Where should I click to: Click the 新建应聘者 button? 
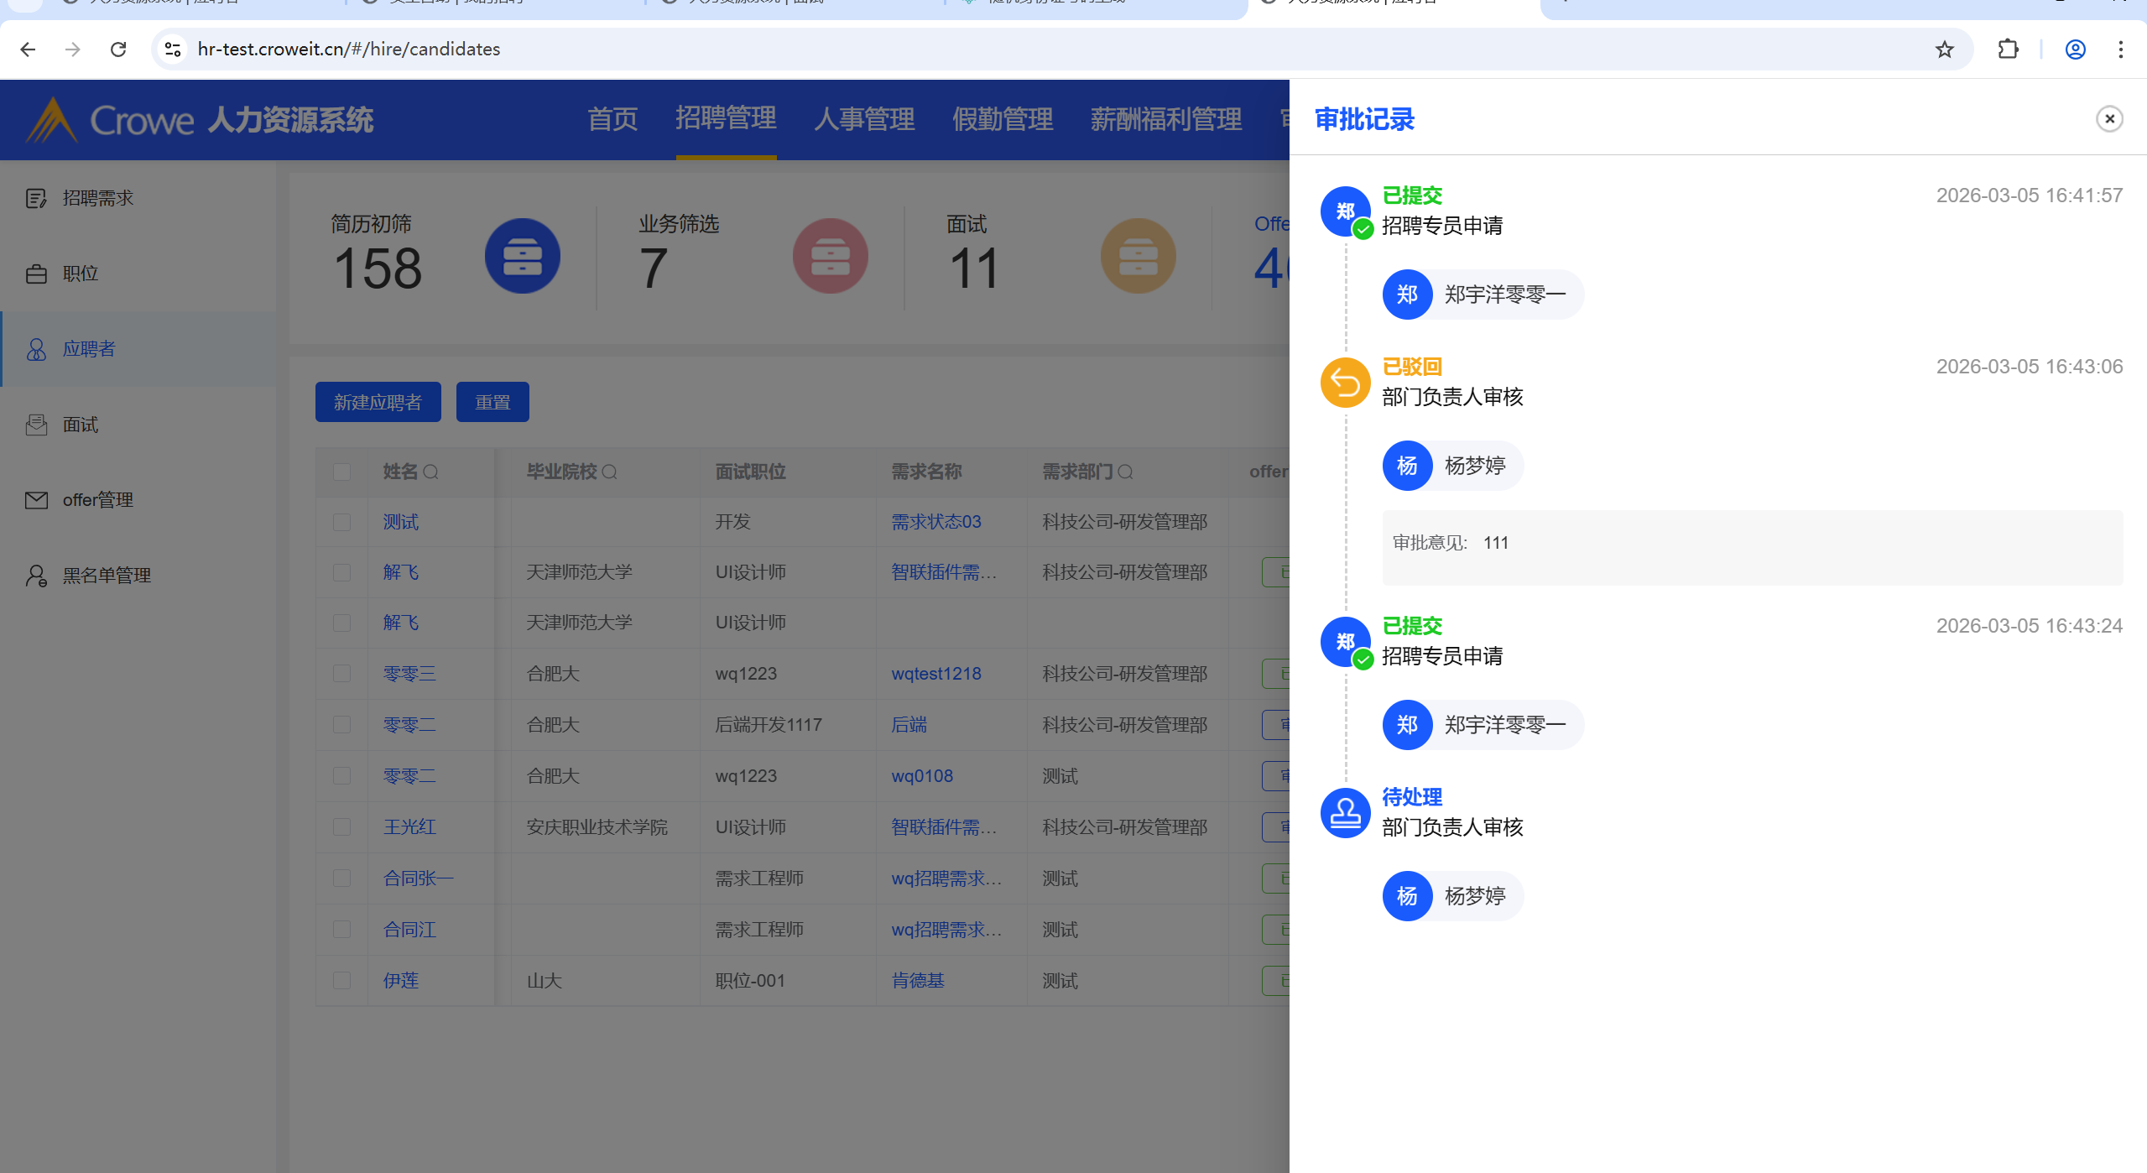point(378,403)
